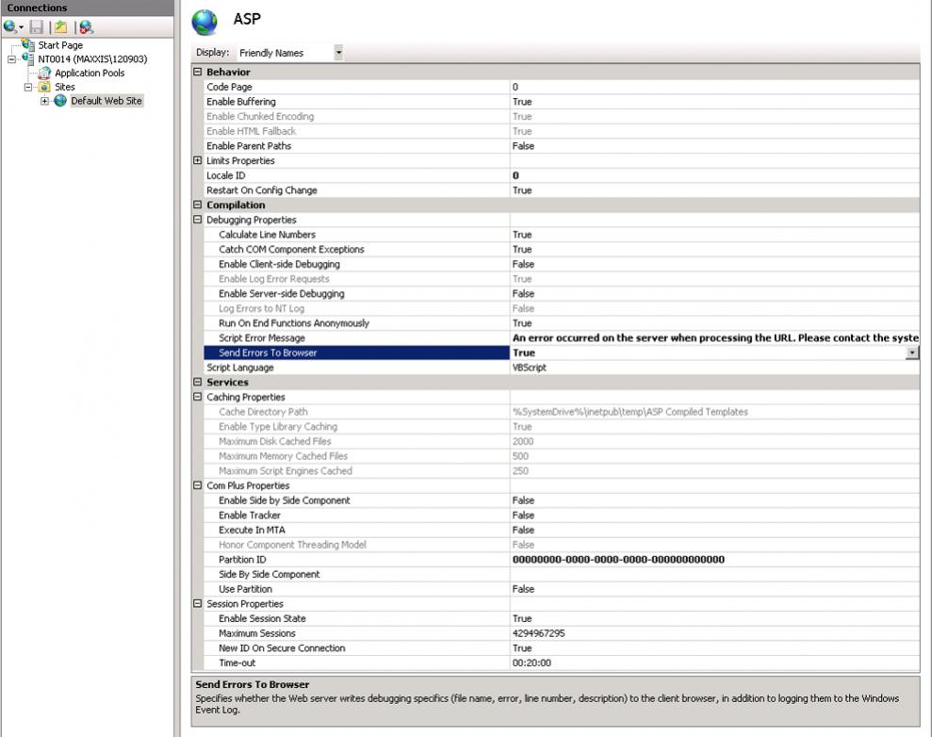
Task: Click the Delete Connection icon in toolbar
Action: [x=87, y=26]
